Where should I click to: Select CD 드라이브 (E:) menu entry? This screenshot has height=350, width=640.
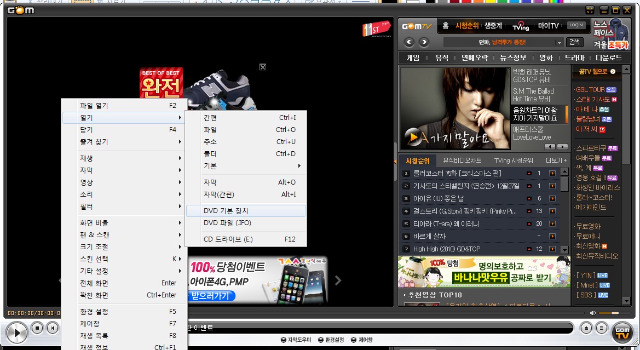coord(246,239)
